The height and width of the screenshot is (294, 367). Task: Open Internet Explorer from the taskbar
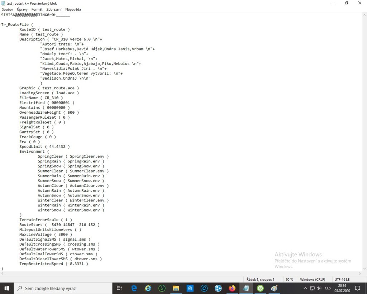[147, 288]
